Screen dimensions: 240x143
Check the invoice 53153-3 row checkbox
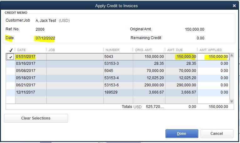[x=11, y=64]
